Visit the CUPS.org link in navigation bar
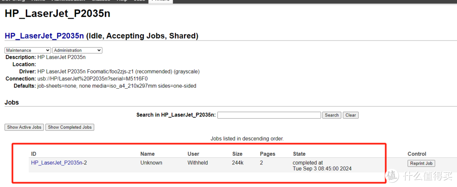This screenshot has width=457, height=187. pyautogui.click(x=13, y=1)
